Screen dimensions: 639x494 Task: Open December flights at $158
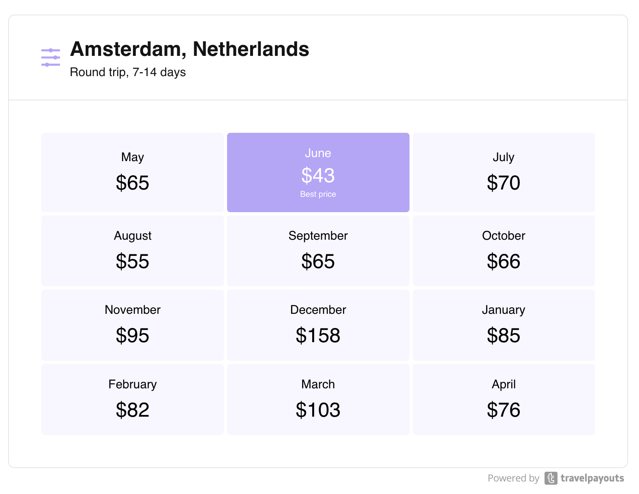pyautogui.click(x=318, y=325)
